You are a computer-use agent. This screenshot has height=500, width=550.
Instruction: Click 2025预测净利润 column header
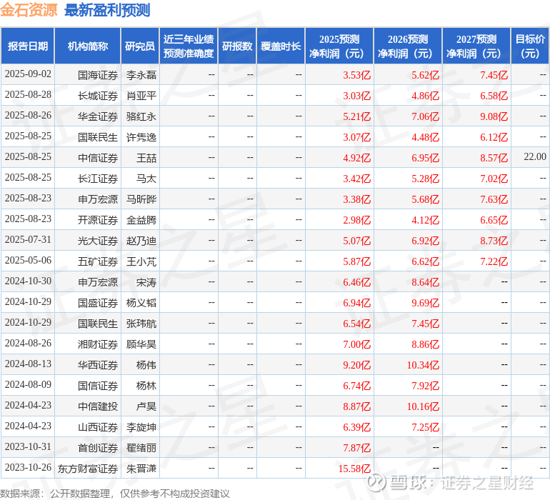(339, 46)
